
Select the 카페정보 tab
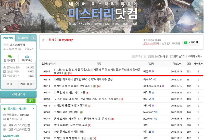click(x=8, y=38)
